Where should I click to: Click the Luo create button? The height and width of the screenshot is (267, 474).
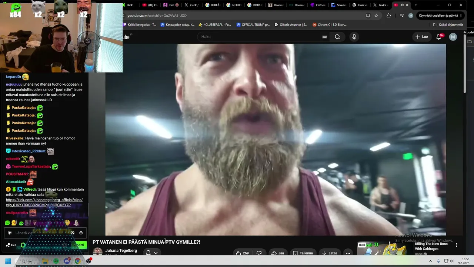pos(421,37)
